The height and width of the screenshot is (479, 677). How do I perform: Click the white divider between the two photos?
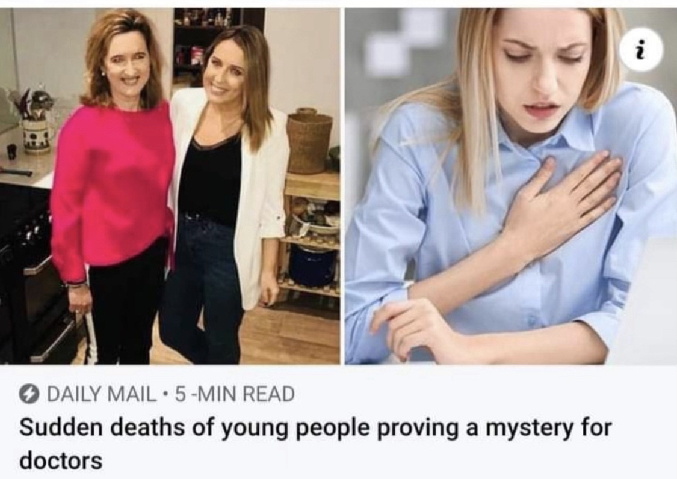coord(342,186)
